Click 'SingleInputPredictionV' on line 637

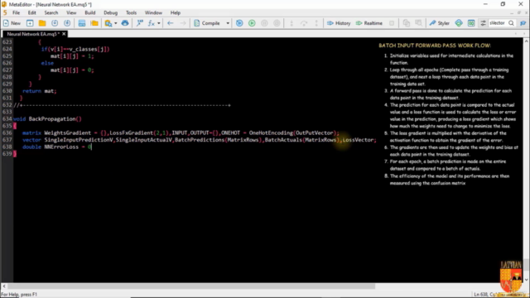(79, 140)
